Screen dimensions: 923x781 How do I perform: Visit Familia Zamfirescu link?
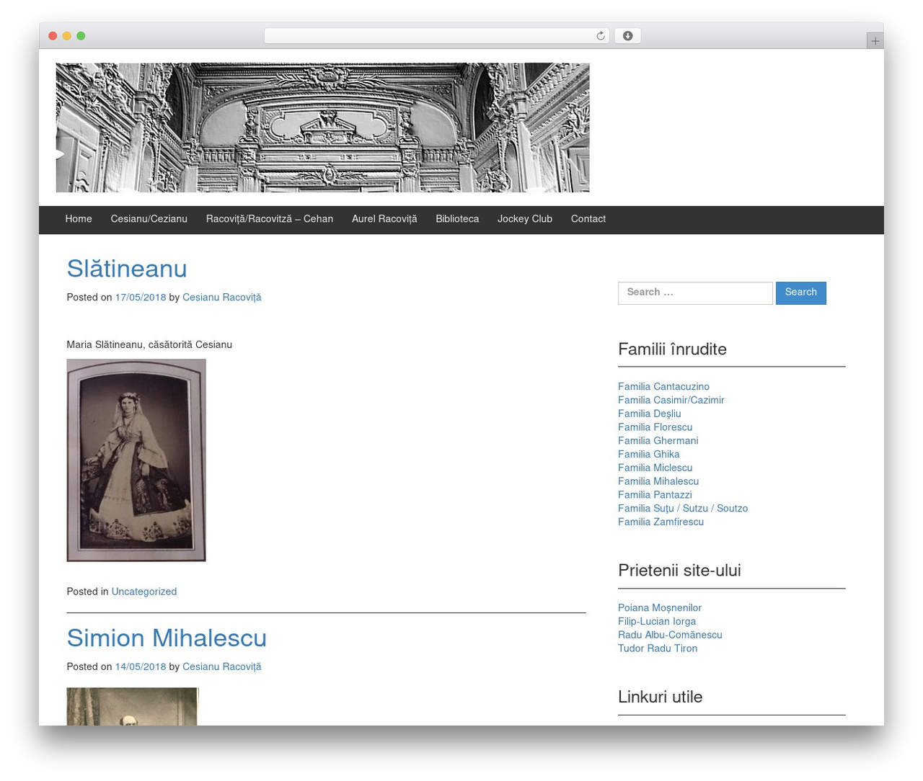click(661, 522)
